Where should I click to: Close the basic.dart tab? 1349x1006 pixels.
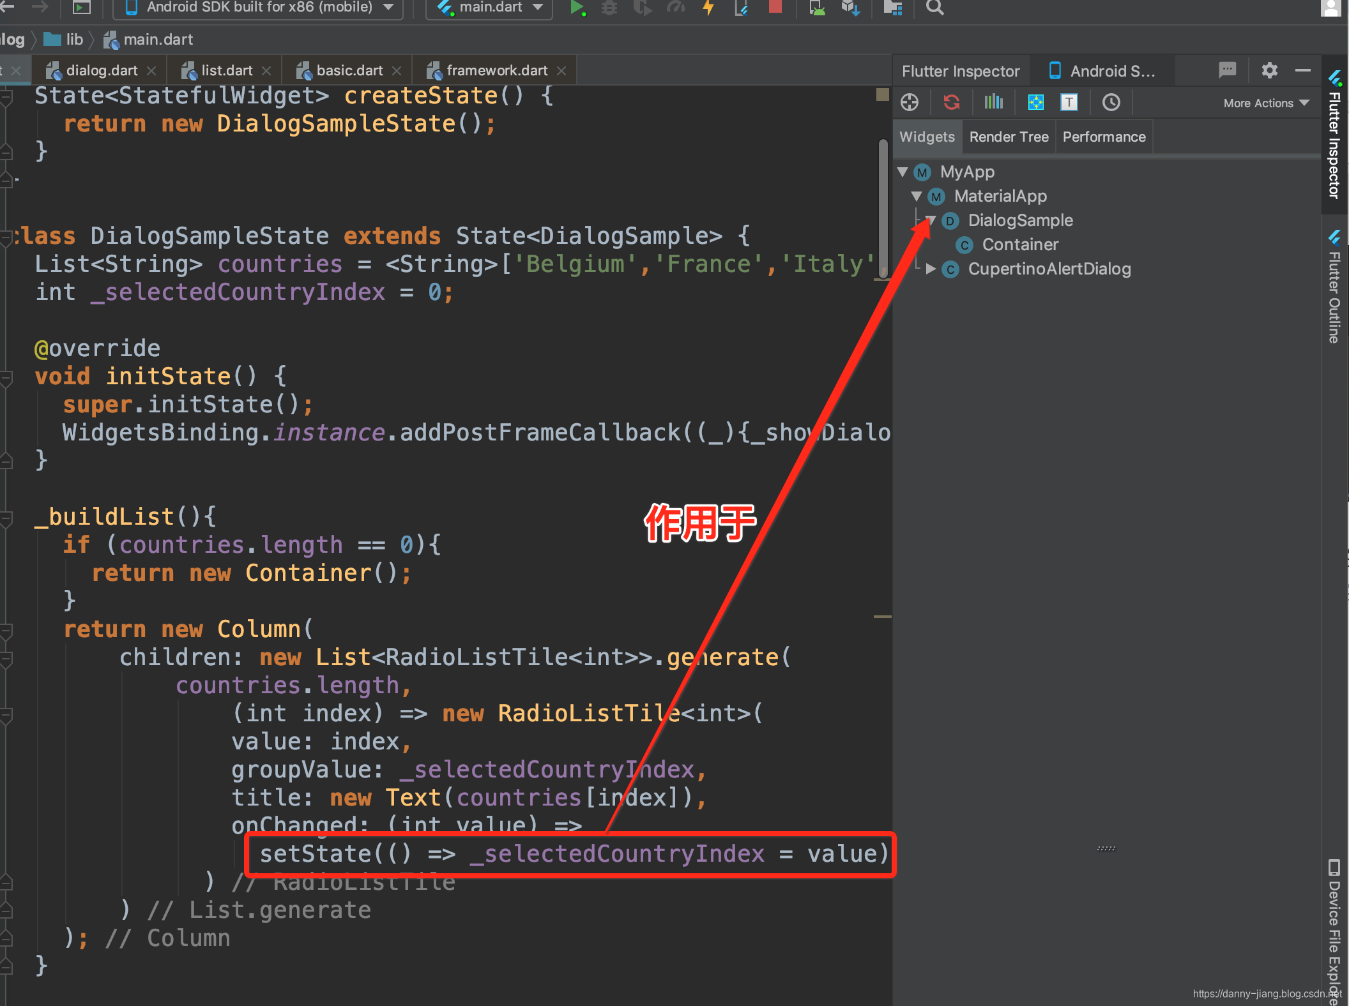(x=397, y=71)
